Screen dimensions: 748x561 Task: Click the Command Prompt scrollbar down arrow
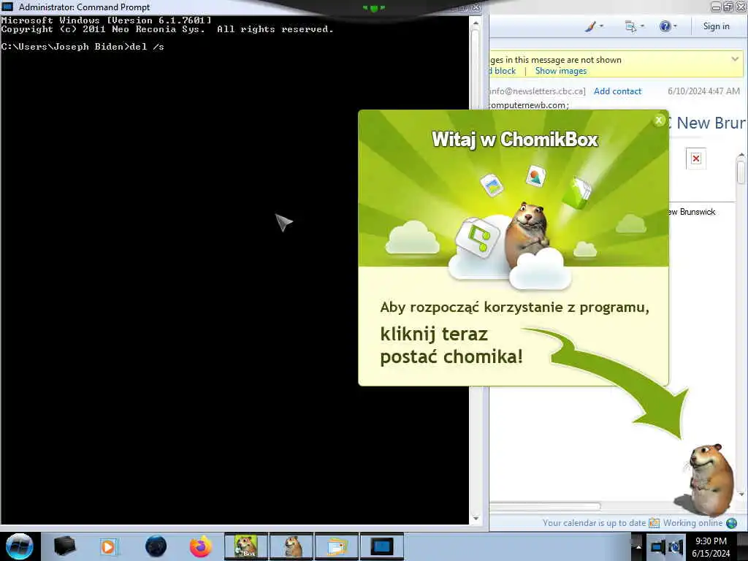[x=475, y=519]
